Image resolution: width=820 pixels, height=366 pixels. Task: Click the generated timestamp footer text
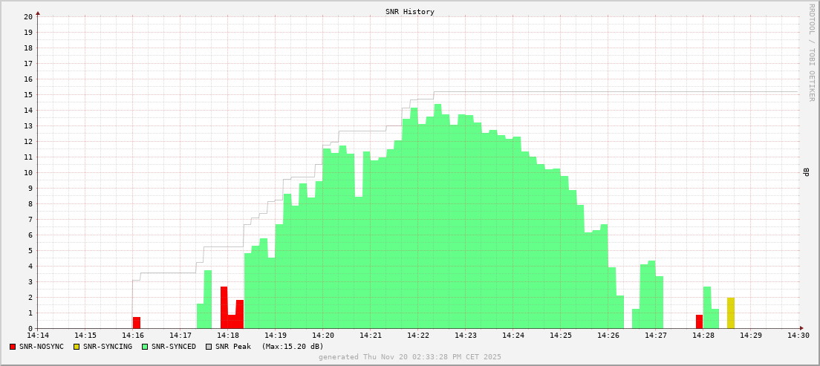point(410,357)
